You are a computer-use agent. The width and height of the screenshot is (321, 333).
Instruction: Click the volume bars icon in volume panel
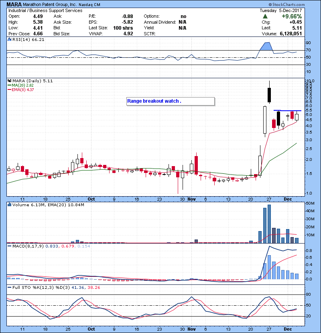pyautogui.click(x=9, y=205)
